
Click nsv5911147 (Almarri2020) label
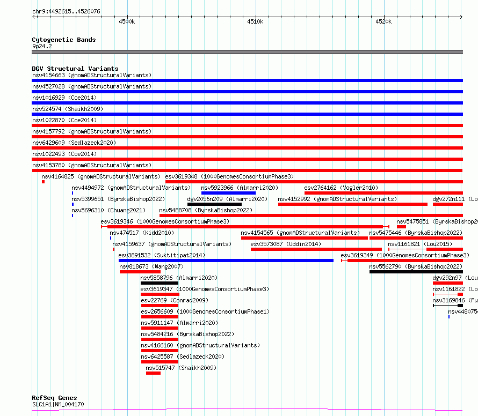click(179, 323)
